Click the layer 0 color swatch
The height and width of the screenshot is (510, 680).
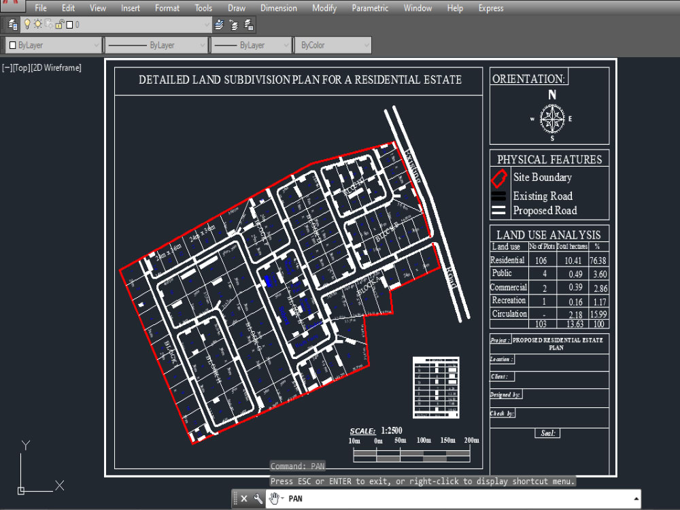pyautogui.click(x=69, y=24)
